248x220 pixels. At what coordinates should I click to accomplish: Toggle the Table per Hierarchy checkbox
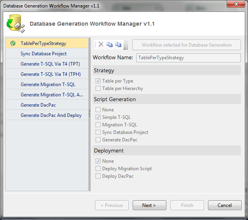pyautogui.click(x=98, y=88)
